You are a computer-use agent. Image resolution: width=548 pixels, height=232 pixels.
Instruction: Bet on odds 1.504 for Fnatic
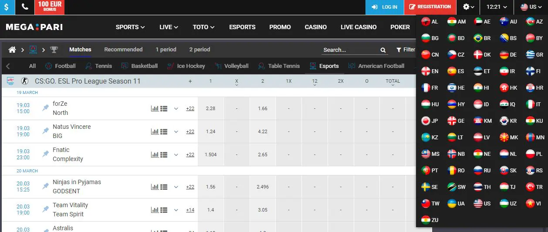coord(211,155)
